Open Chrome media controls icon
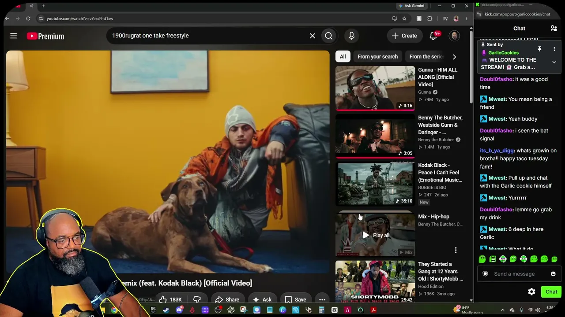 click(x=445, y=18)
